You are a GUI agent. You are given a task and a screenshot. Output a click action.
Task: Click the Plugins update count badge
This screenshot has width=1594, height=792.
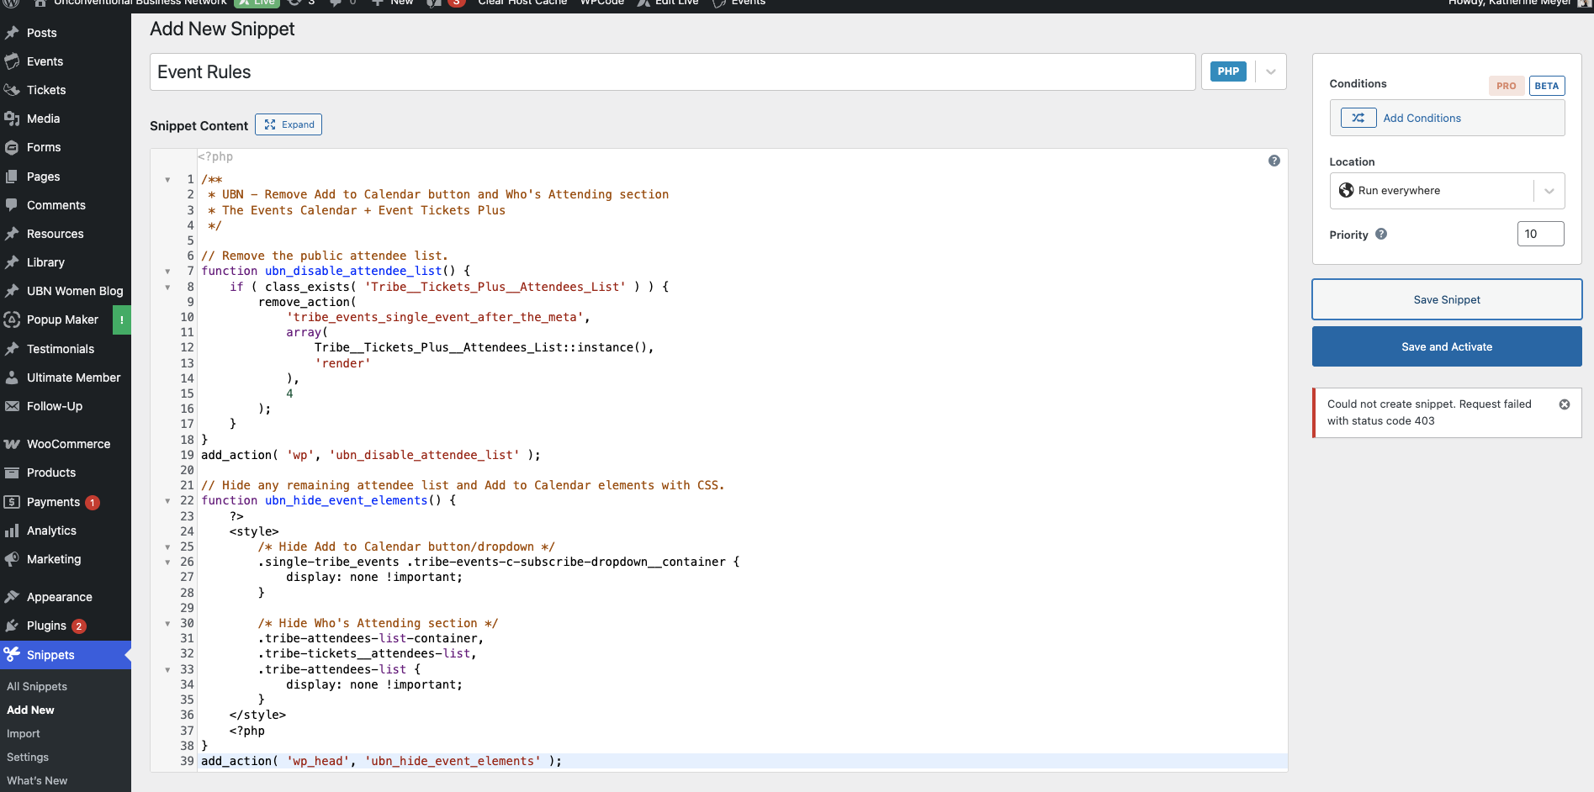pyautogui.click(x=79, y=626)
